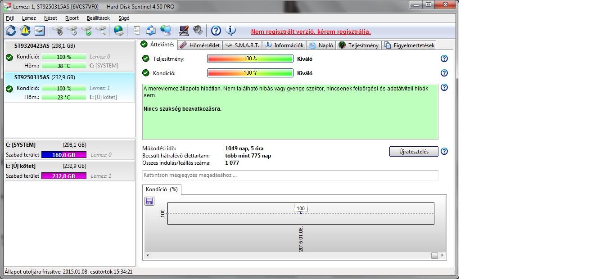
Task: Click the graph horizontal scrollbar thumb
Action: pos(434,256)
